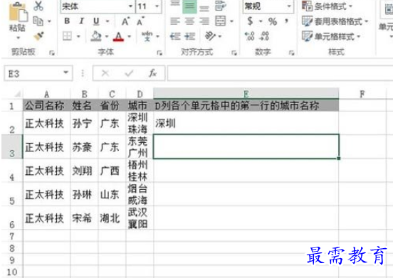The width and height of the screenshot is (393, 278).
Task: Click the Cut scissors icon
Action: (38, 6)
